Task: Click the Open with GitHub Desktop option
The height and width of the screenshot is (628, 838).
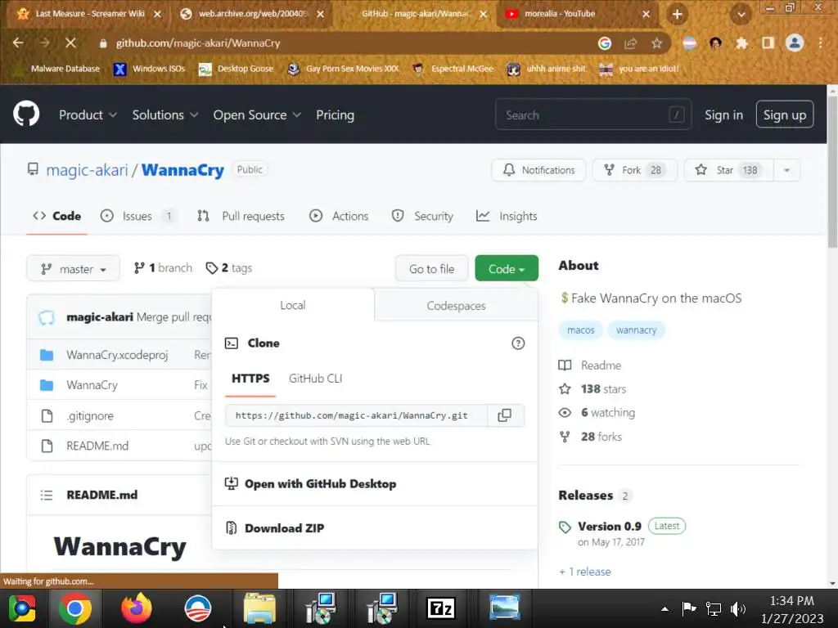Action: 320,484
